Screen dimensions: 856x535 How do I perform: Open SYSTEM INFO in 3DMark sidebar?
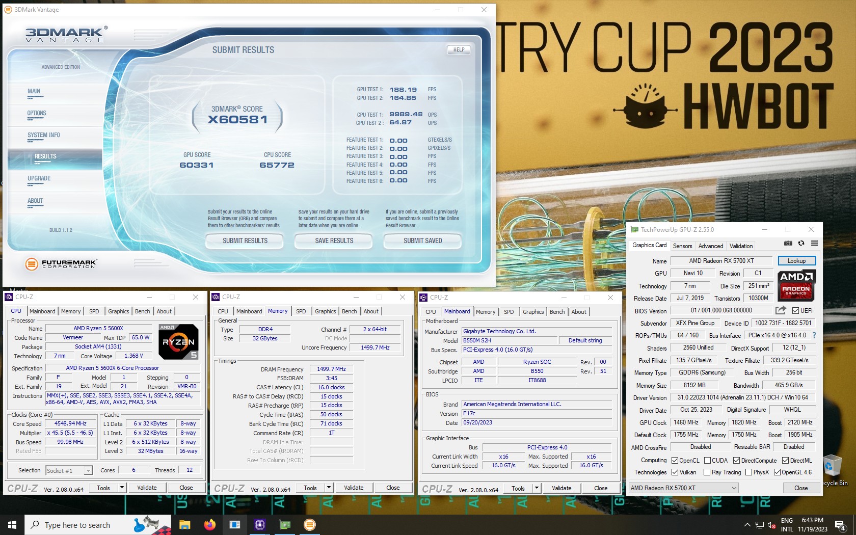coord(43,135)
